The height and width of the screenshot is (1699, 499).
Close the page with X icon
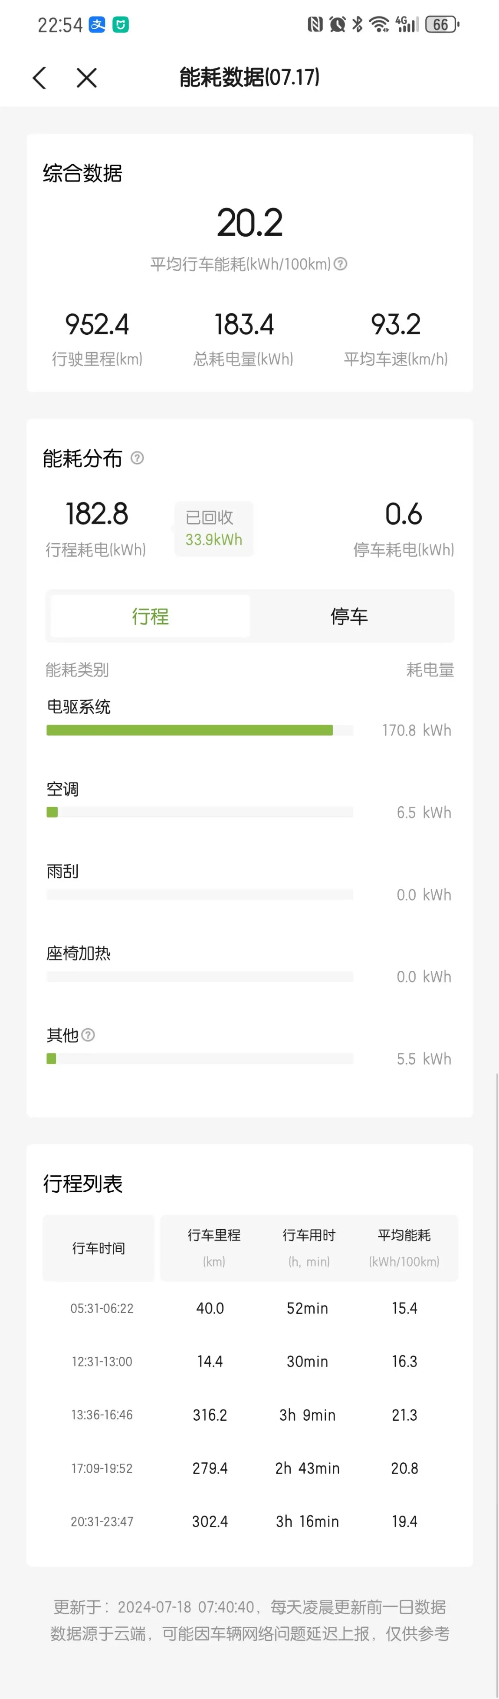coord(86,78)
